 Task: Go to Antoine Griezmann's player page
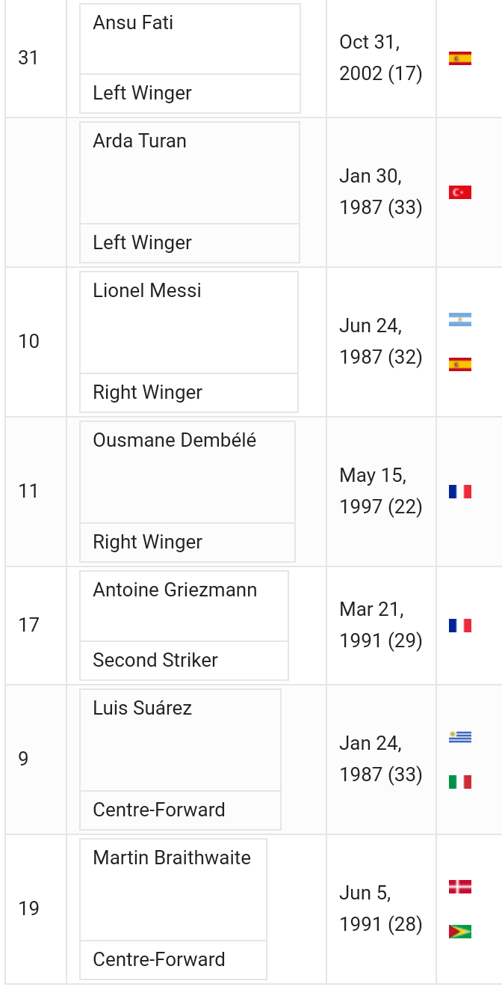pyautogui.click(x=175, y=590)
